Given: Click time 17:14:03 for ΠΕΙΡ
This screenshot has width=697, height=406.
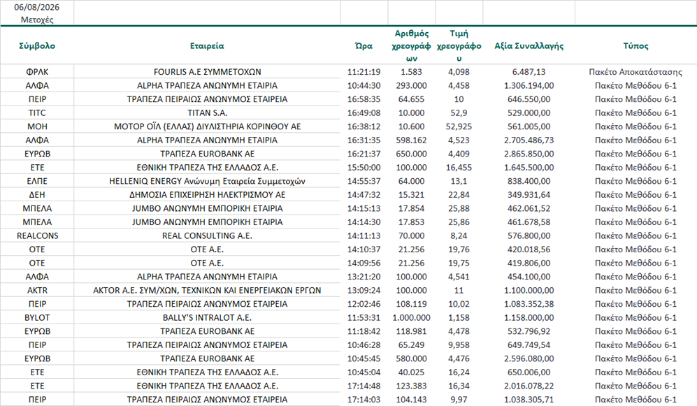Looking at the screenshot, I should (364, 399).
